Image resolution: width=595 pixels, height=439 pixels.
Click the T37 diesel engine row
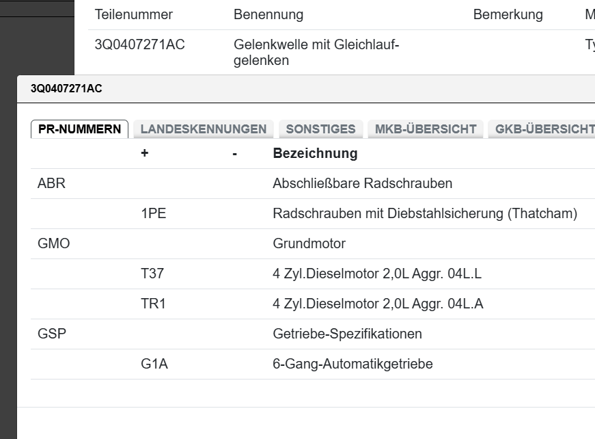[152, 274]
